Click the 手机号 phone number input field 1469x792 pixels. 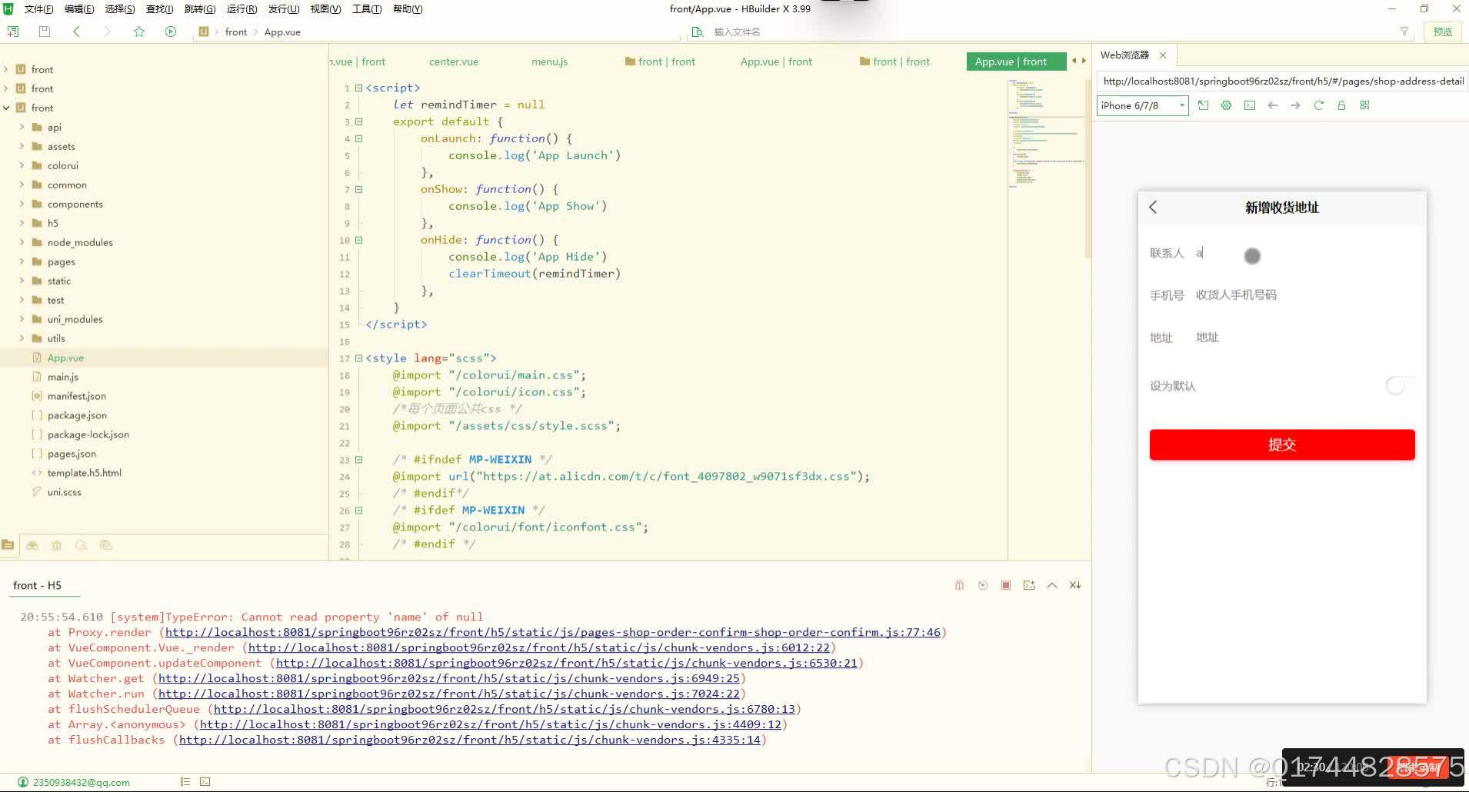[1304, 295]
